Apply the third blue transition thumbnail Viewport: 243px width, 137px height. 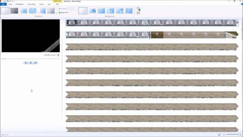pos(24,11)
